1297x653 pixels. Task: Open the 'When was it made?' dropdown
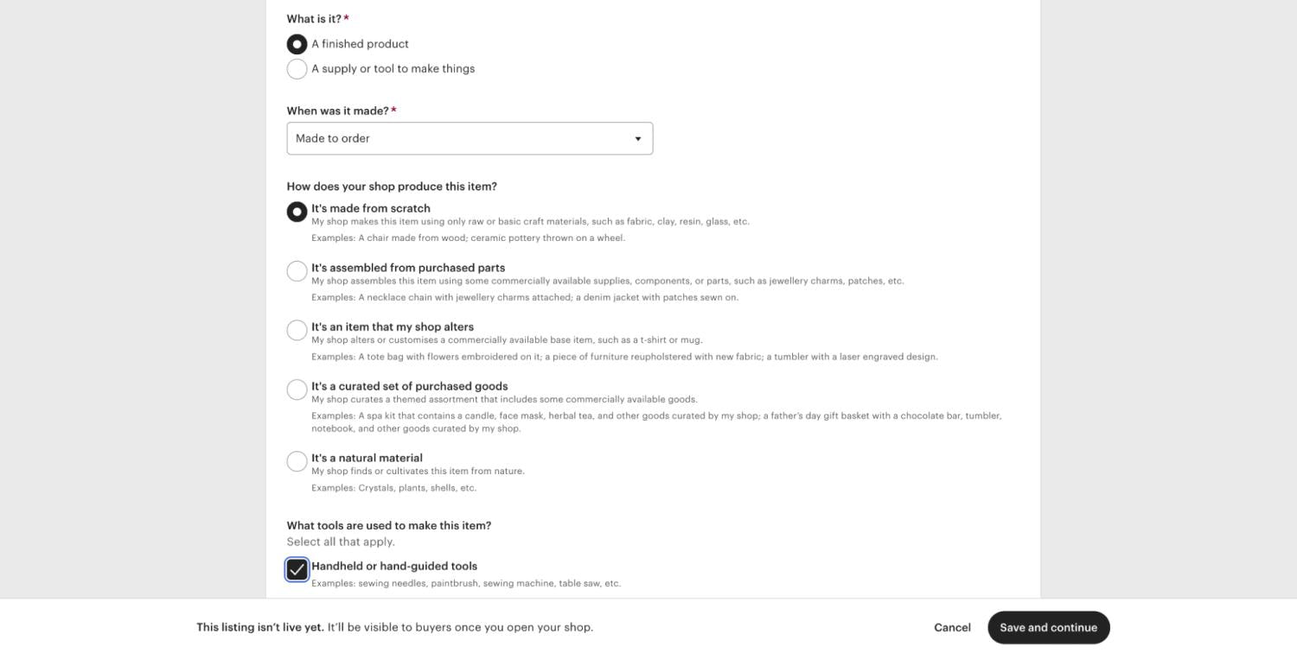pos(470,138)
